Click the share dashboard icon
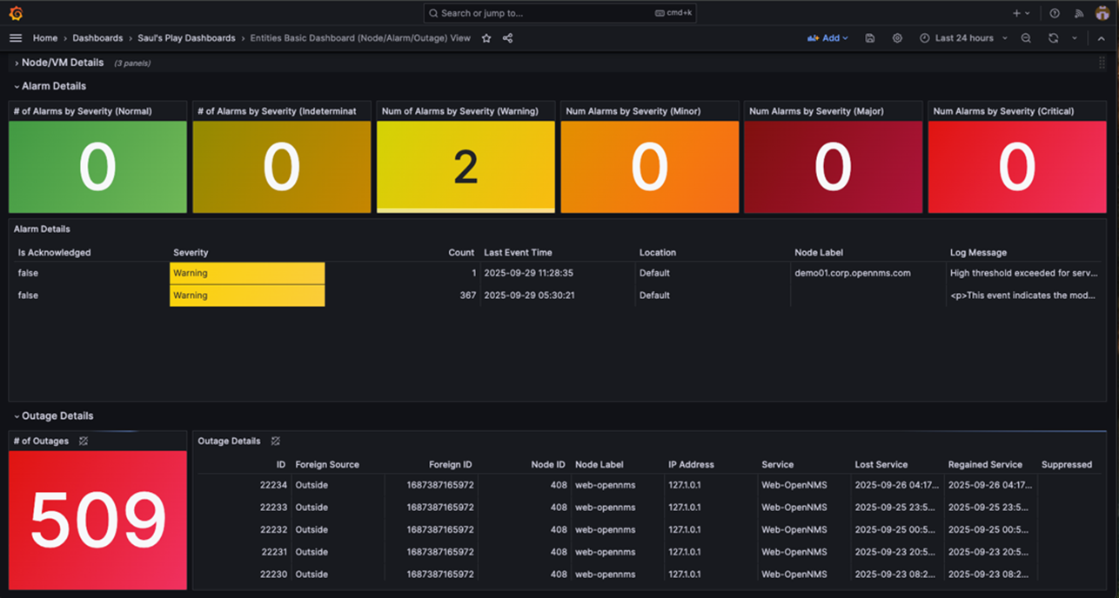 [507, 38]
